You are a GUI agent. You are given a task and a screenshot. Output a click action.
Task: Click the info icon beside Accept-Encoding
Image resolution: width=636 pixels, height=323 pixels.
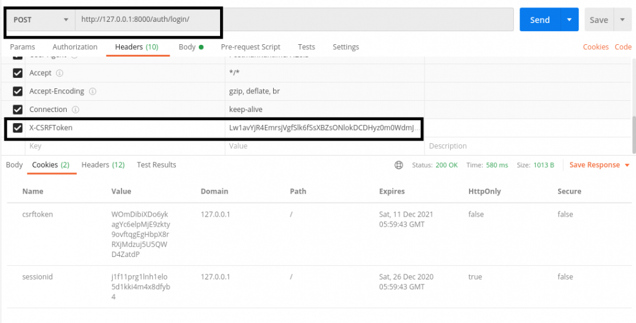point(92,91)
